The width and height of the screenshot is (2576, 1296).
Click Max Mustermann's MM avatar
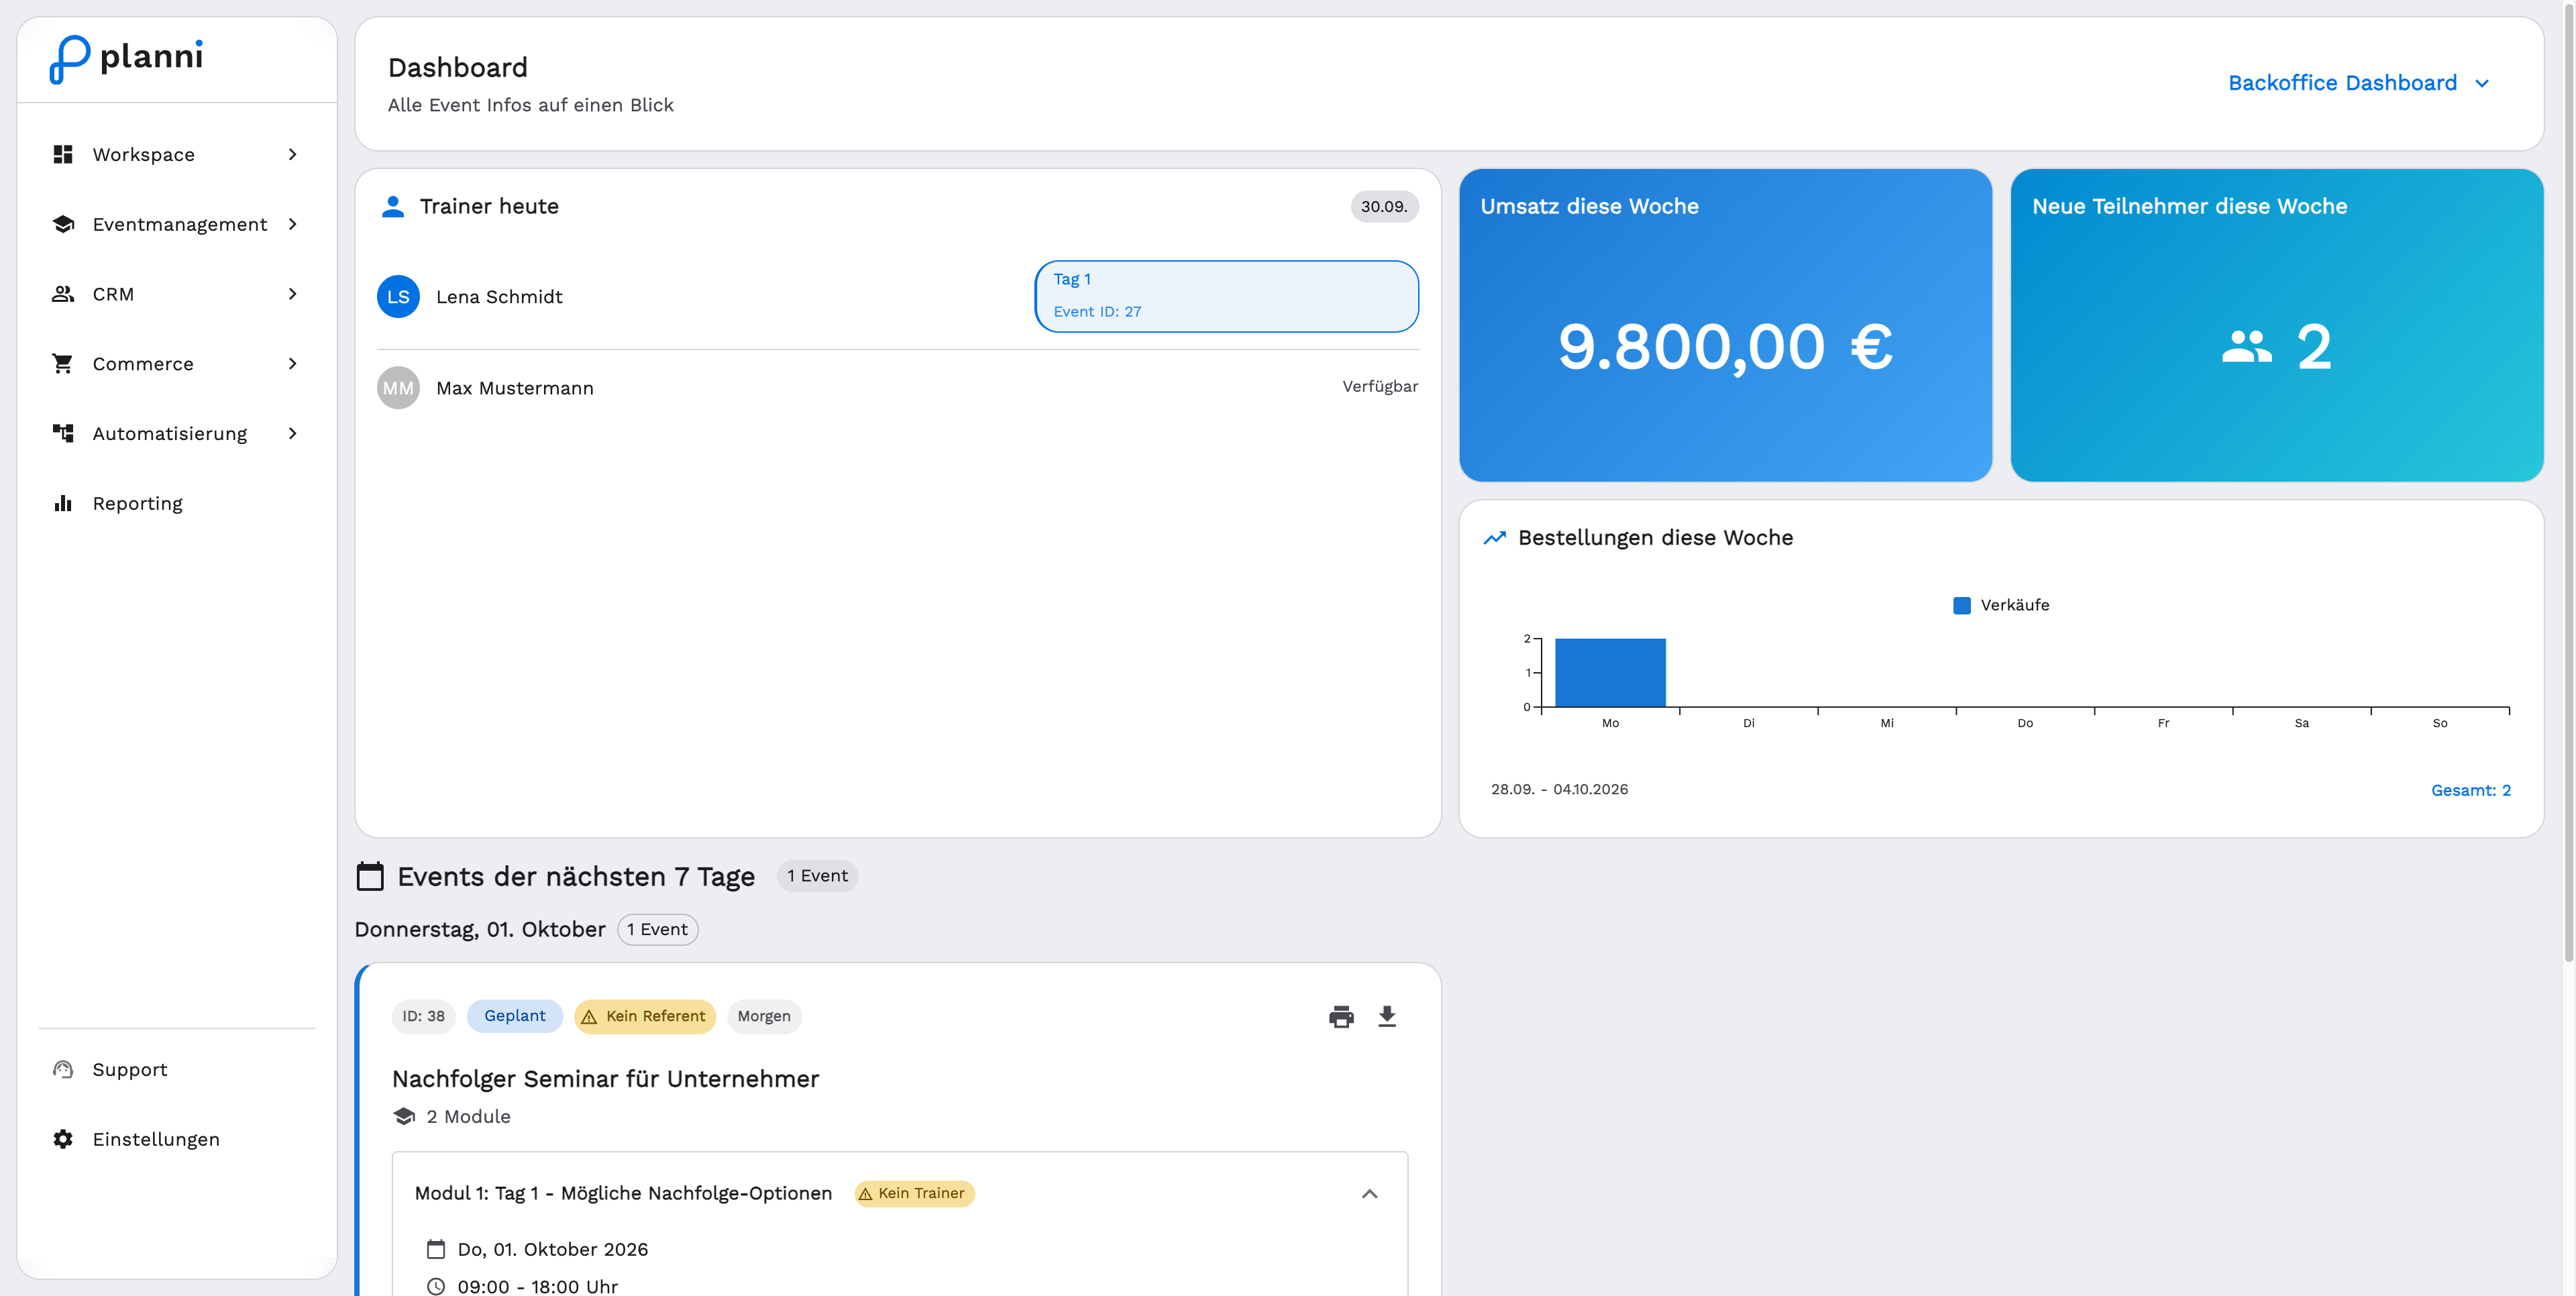[x=398, y=388]
